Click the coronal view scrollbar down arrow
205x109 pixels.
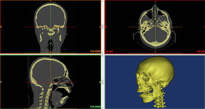102,53
